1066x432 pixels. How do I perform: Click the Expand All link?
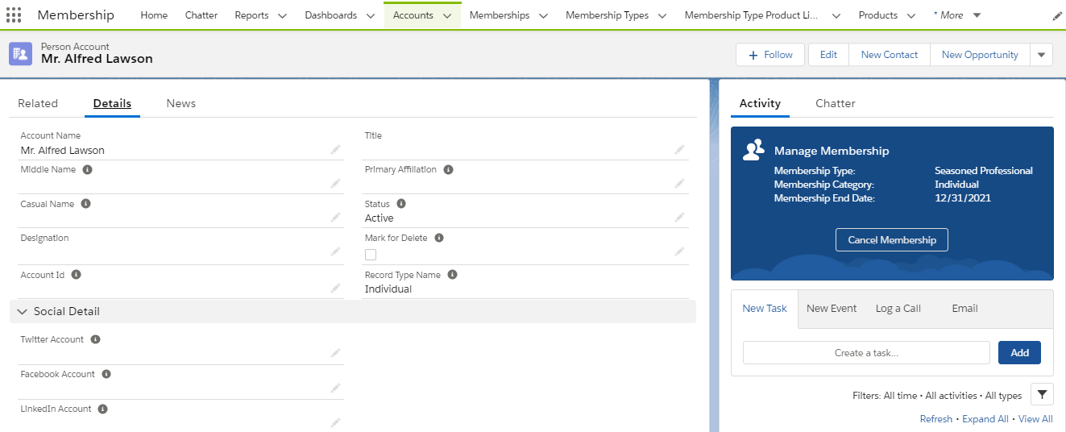pos(985,419)
